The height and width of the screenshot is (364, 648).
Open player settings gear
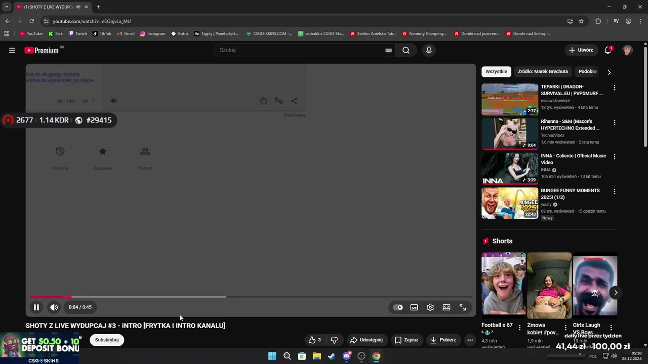click(430, 307)
